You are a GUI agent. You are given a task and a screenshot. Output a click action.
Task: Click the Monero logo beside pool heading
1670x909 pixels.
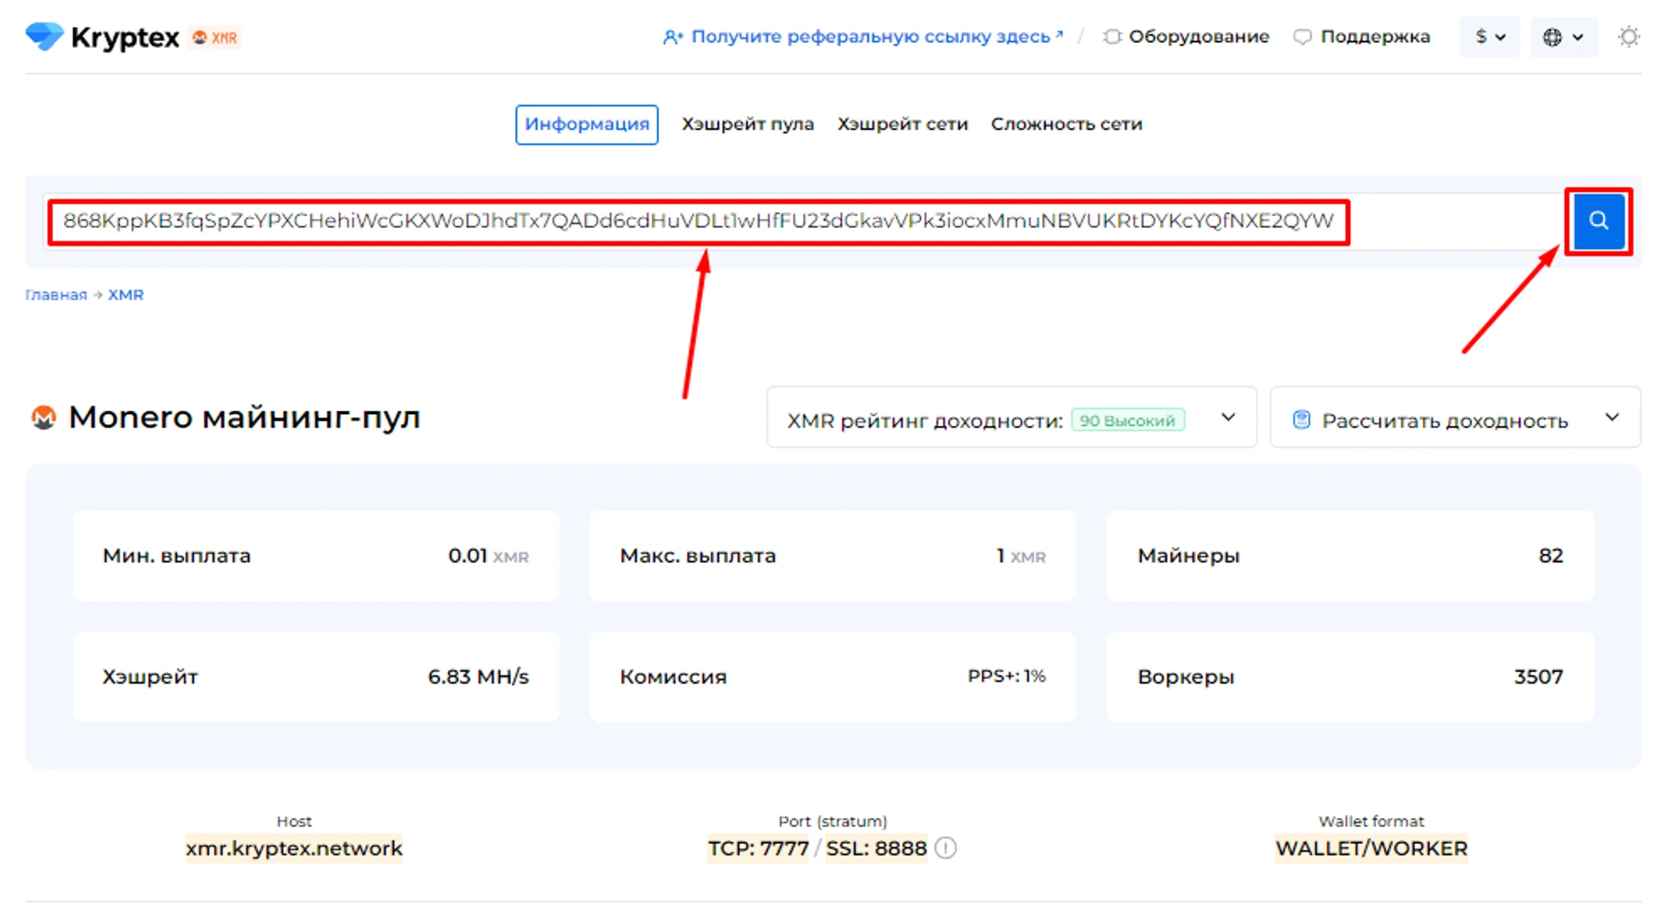[x=43, y=417]
